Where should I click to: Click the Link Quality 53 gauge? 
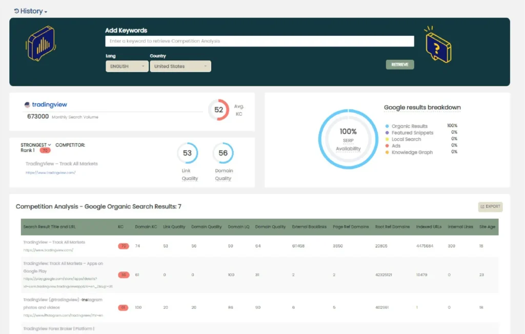187,153
